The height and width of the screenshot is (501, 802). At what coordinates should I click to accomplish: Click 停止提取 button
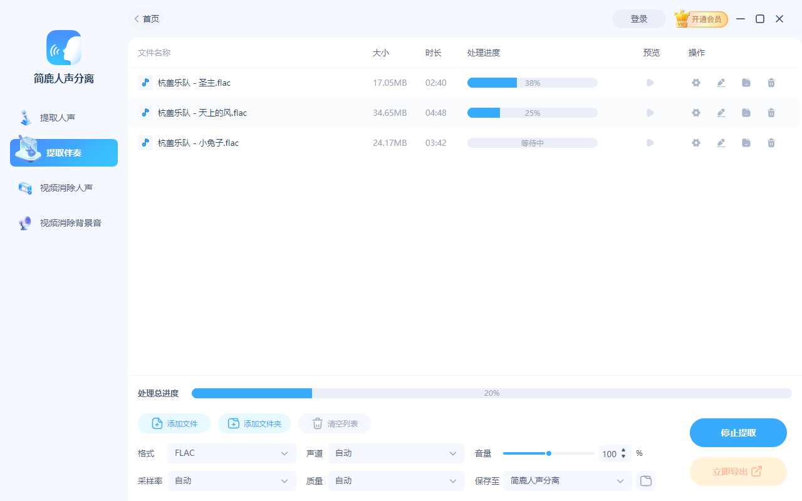pyautogui.click(x=738, y=433)
